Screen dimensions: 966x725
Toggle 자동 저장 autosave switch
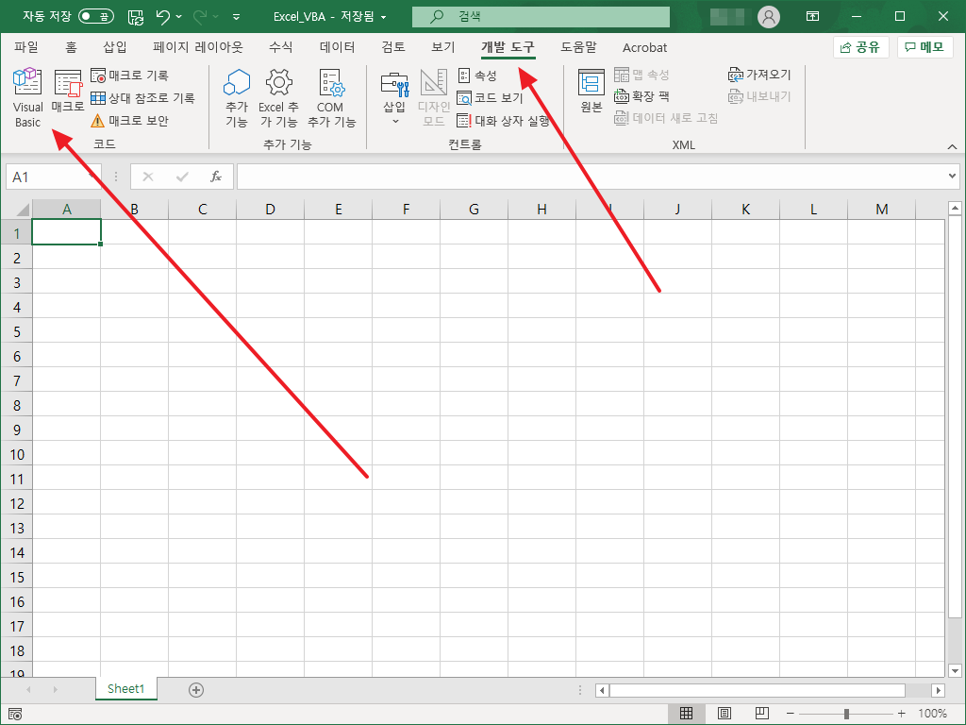[x=96, y=17]
